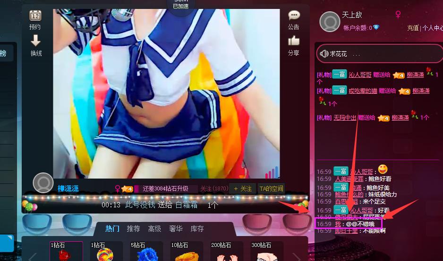The height and width of the screenshot is (261, 443).
Task: Open user 无玛中出 in the gift messages
Action: pos(345,117)
